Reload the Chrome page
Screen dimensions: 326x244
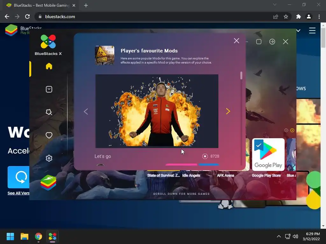coord(27,17)
